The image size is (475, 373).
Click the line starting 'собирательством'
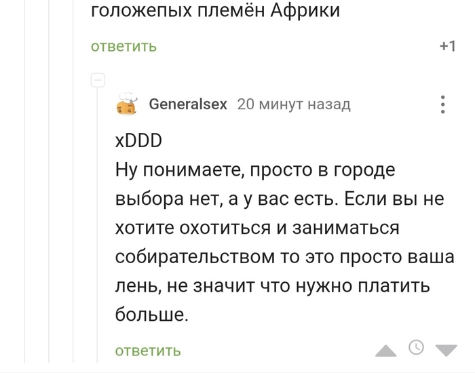point(271,256)
